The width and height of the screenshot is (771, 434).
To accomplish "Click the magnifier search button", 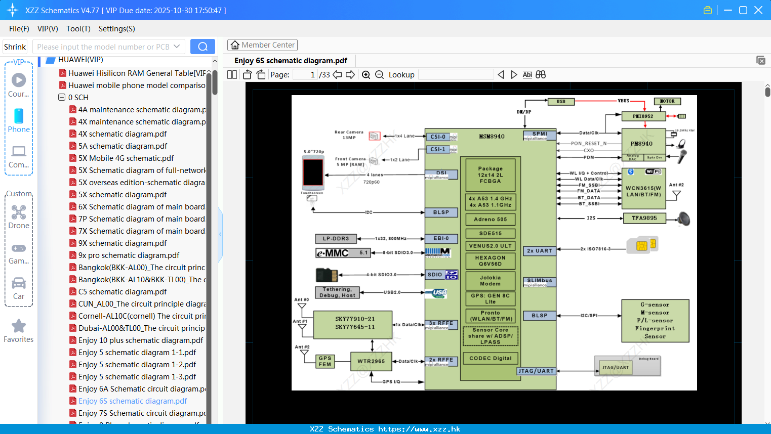I will pos(202,47).
